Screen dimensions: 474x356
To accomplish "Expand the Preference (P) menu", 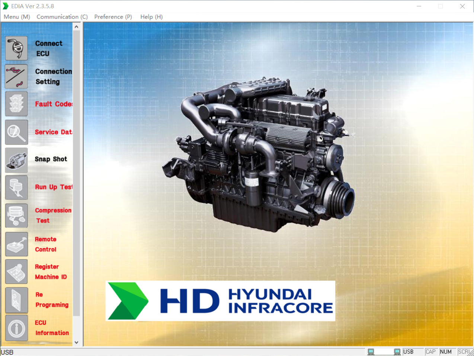I will click(113, 17).
